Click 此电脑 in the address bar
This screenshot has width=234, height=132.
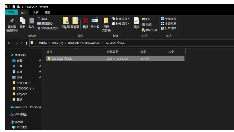tap(43, 43)
